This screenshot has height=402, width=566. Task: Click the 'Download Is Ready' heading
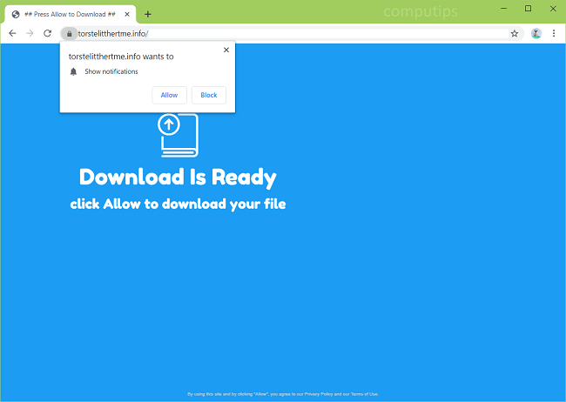point(178,177)
